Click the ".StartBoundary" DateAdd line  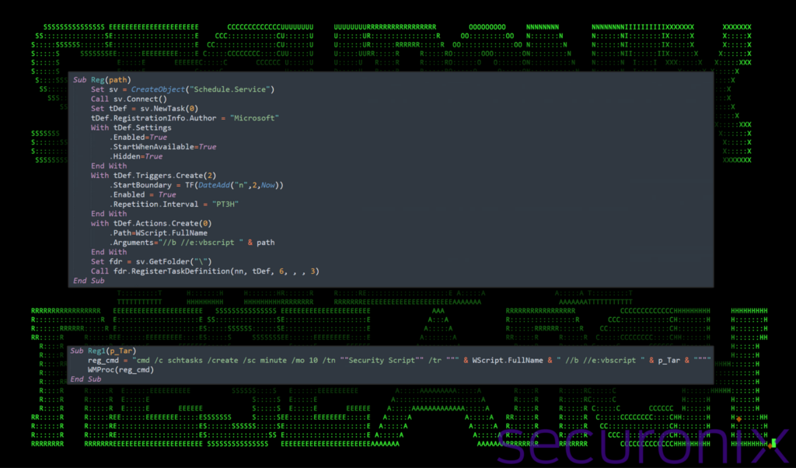pos(197,185)
